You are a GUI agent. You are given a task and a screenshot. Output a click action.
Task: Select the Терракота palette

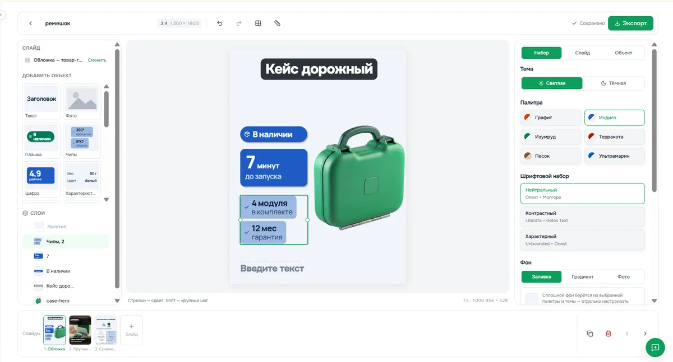click(x=615, y=137)
